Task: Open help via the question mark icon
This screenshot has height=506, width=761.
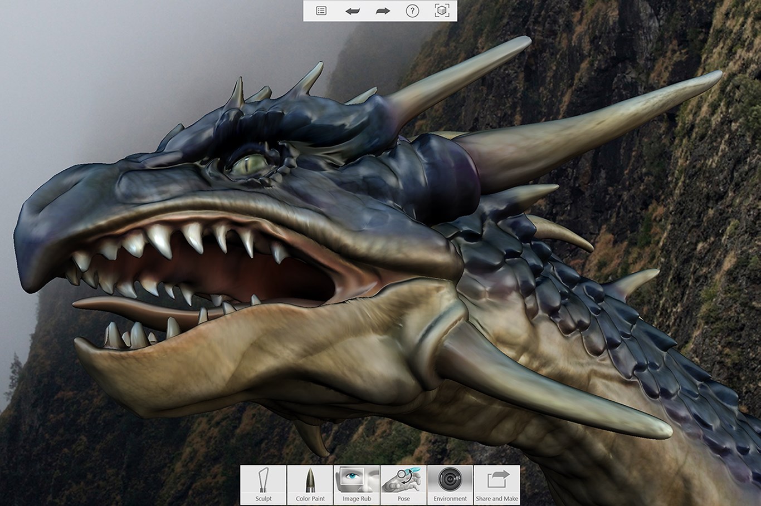Action: point(412,11)
